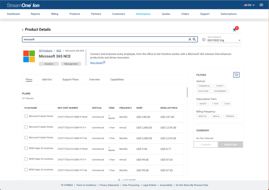Click the magnifier search icon
Viewport: 269px width, 190px height.
[x=194, y=39]
